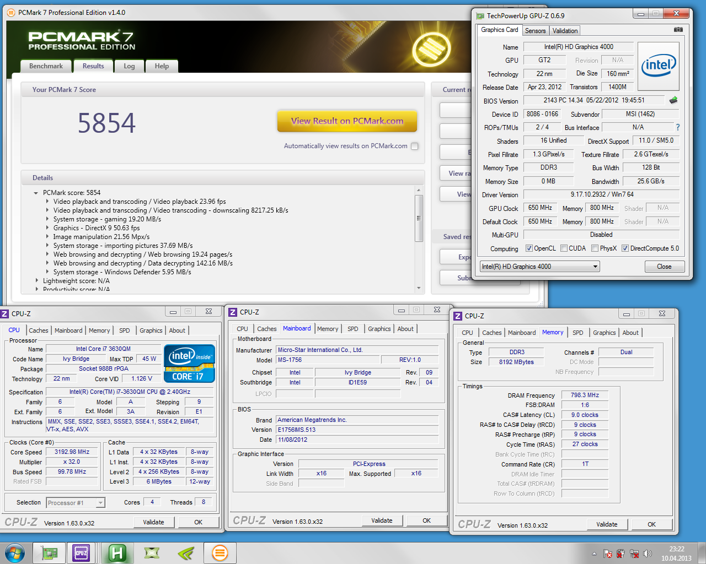706x564 pixels.
Task: Click the Show desktop strip at taskbar edge
Action: (x=702, y=553)
